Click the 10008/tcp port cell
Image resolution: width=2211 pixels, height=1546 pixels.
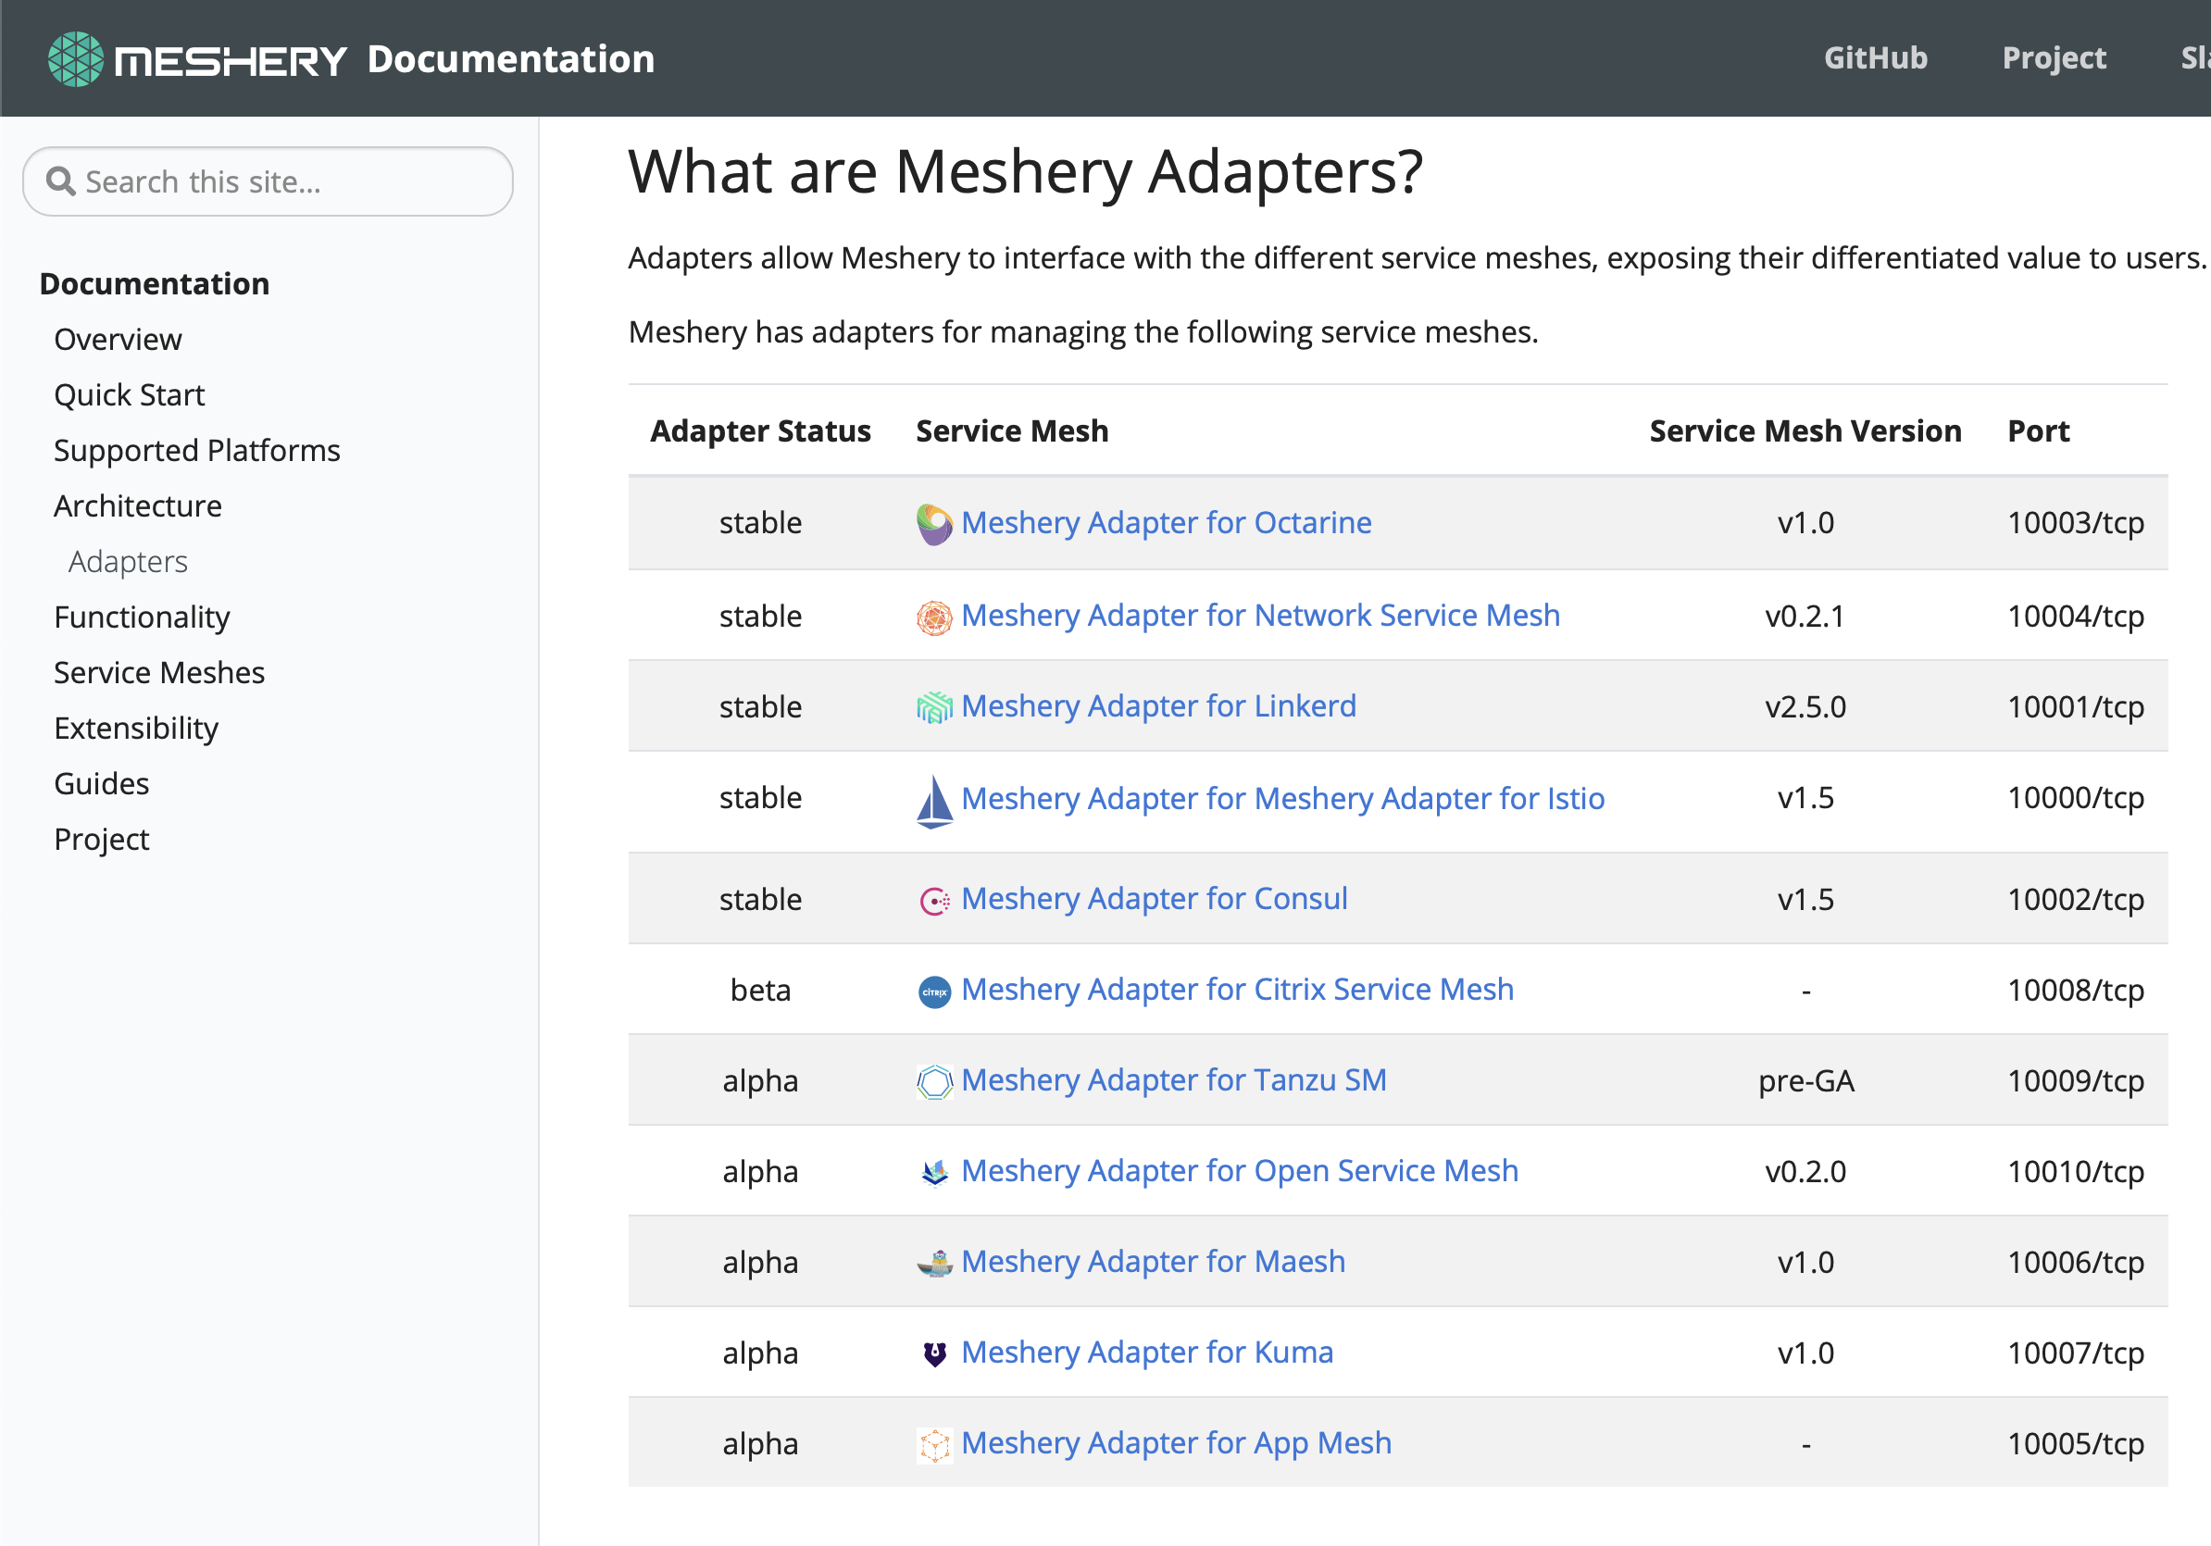2075,991
